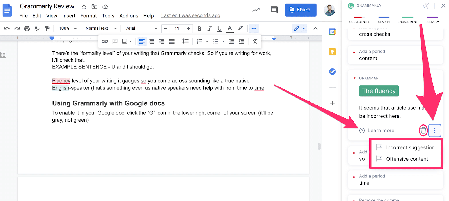449x201 pixels.
Task: Open the line spacing options
Action: point(185,41)
